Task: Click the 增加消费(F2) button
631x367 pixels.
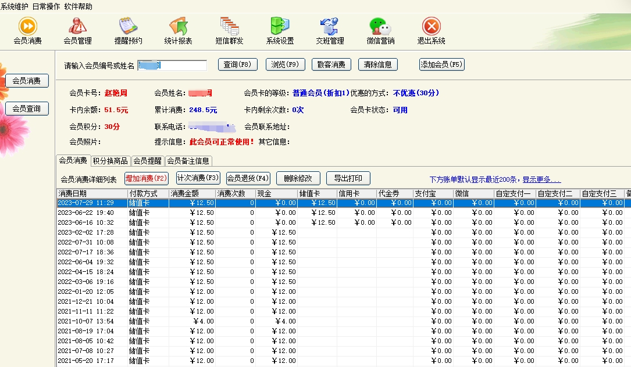Action: tap(146, 178)
